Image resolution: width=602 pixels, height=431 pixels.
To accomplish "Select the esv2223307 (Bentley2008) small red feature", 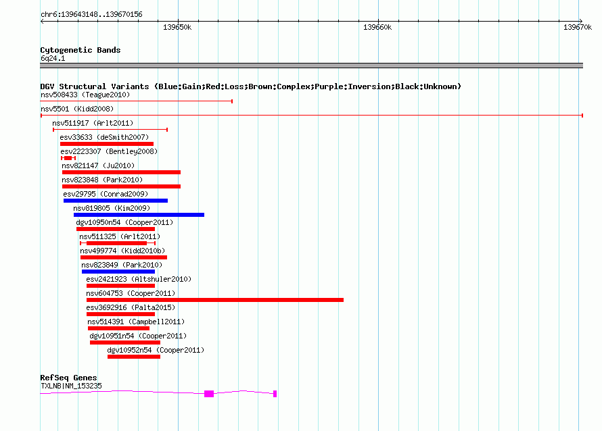I will pyautogui.click(x=68, y=158).
